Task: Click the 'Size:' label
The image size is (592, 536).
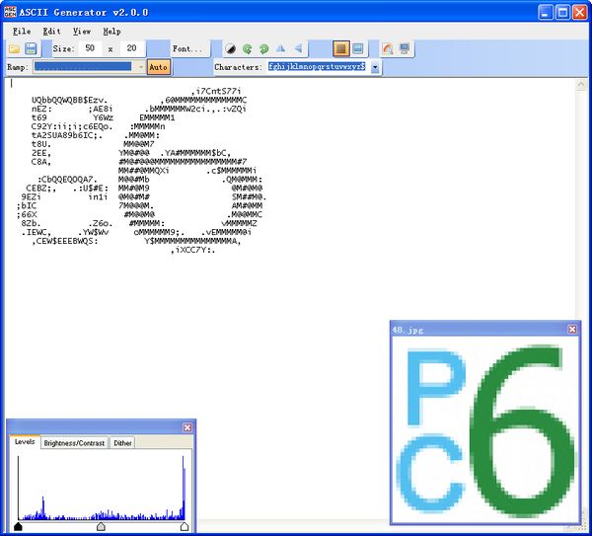Action: point(63,48)
